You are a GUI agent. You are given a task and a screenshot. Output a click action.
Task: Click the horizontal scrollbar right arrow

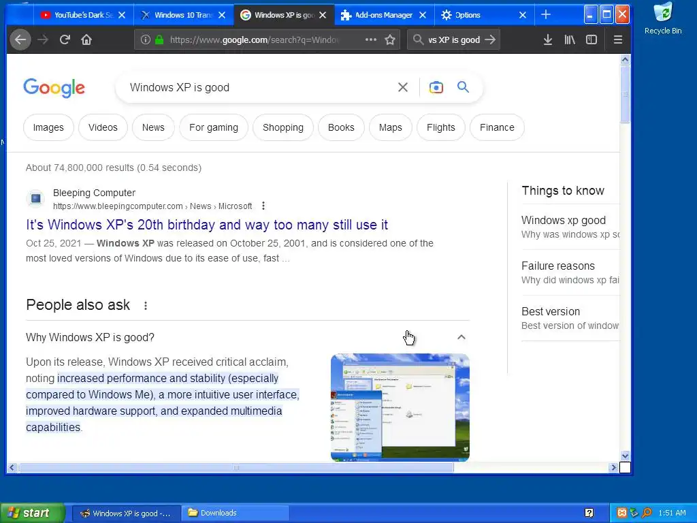(613, 467)
